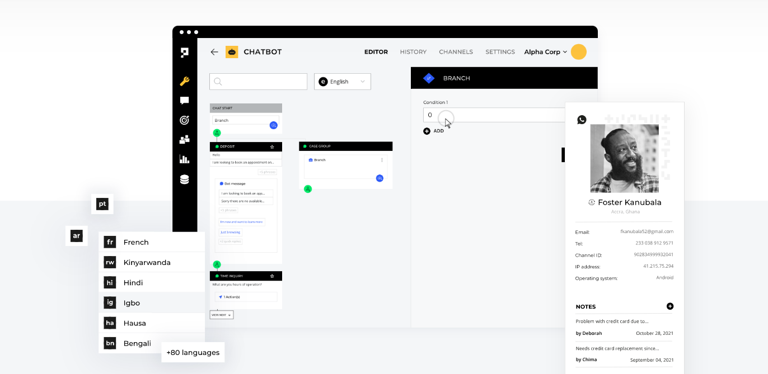The width and height of the screenshot is (768, 374).
Task: Select the target/goals icon in sidebar
Action: tap(185, 120)
